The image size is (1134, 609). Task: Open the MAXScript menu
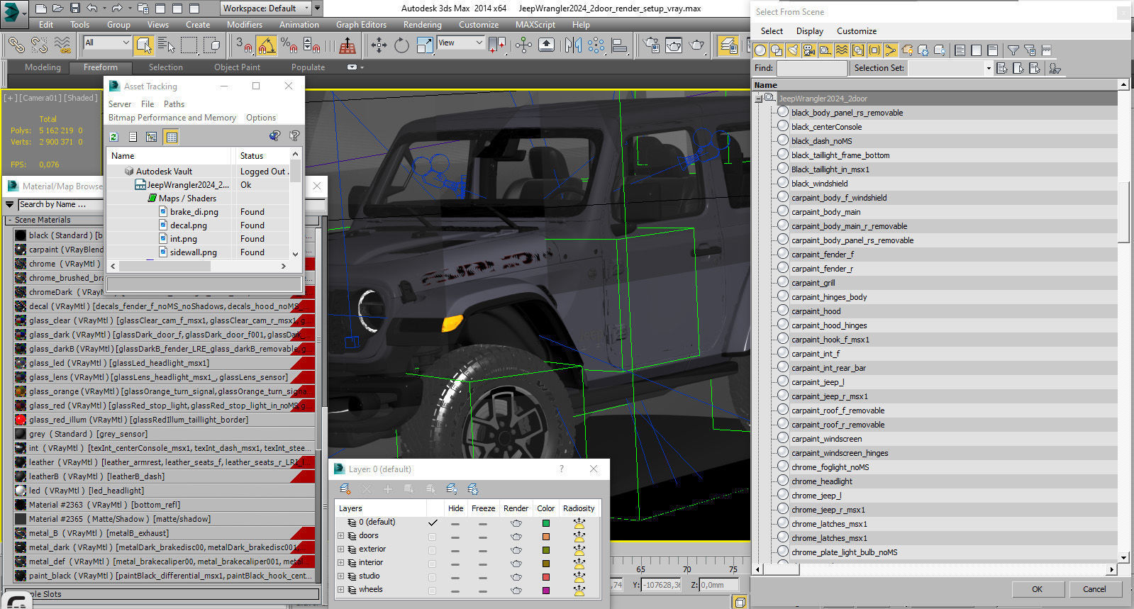tap(535, 24)
